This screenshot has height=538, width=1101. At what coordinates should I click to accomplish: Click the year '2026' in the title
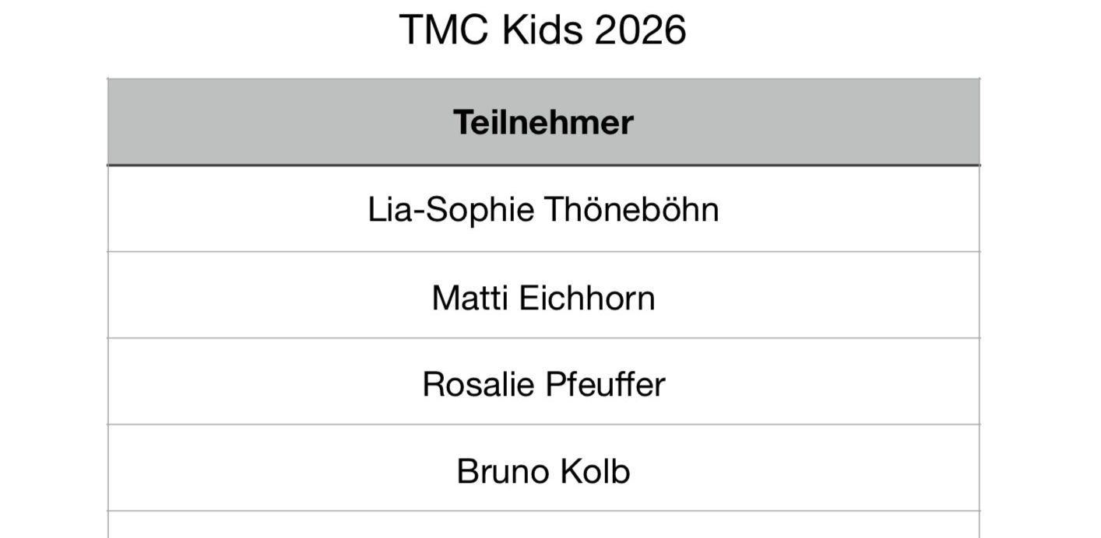click(640, 30)
